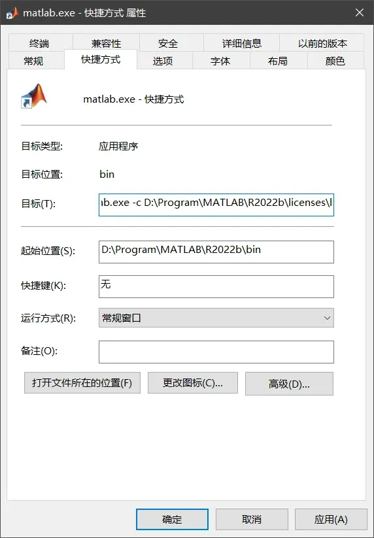Viewport: 374px width, 538px height.
Task: Close the properties dialog window
Action: pyautogui.click(x=359, y=12)
